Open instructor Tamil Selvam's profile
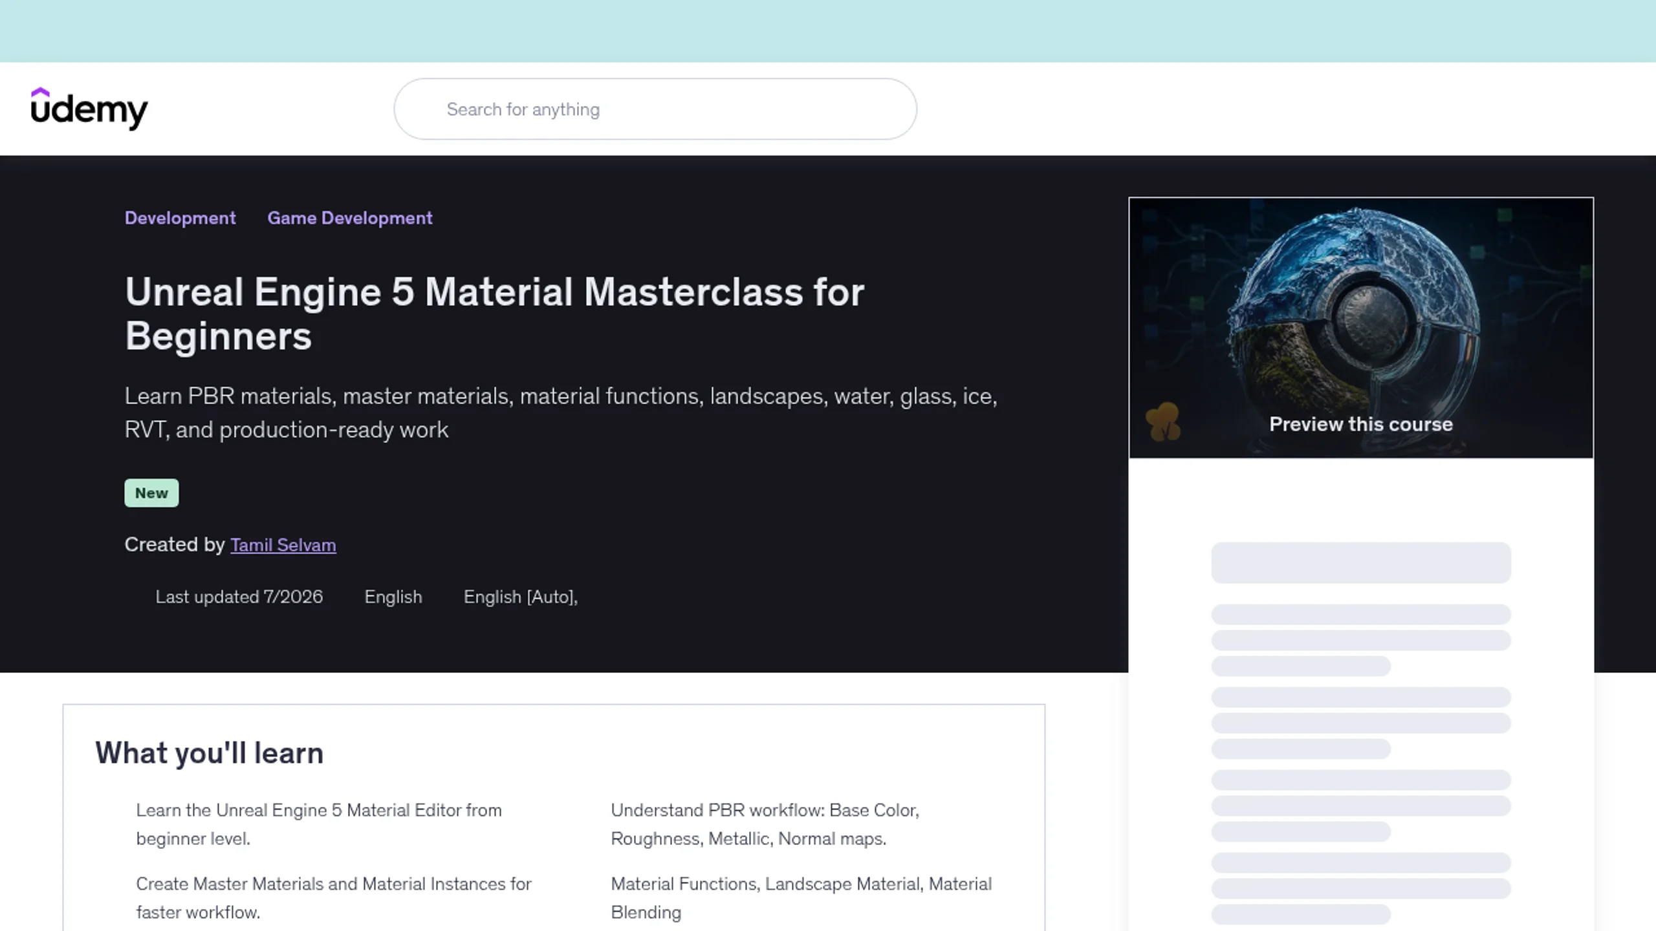 tap(283, 545)
